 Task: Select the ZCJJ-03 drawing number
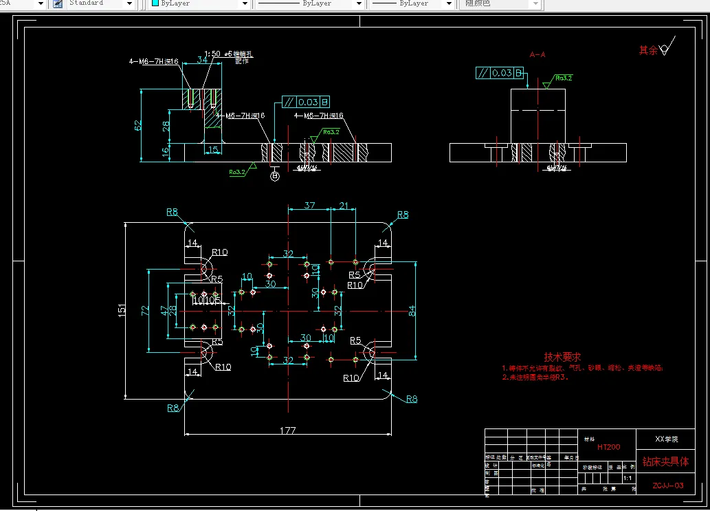668,486
